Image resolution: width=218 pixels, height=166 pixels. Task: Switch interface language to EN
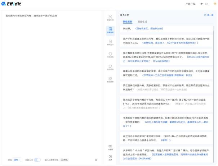pos(206,4)
